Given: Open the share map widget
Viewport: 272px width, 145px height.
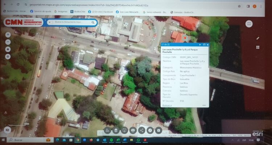Looking at the screenshot, I should 141,130.
